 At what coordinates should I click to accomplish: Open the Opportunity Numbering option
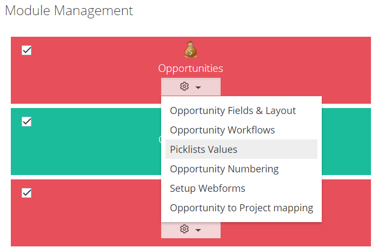tap(224, 169)
